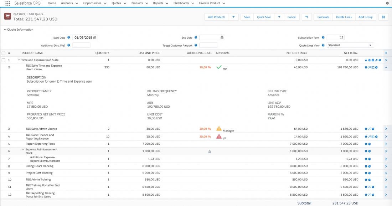
Task: Open the Home tab
Action: click(52, 3)
